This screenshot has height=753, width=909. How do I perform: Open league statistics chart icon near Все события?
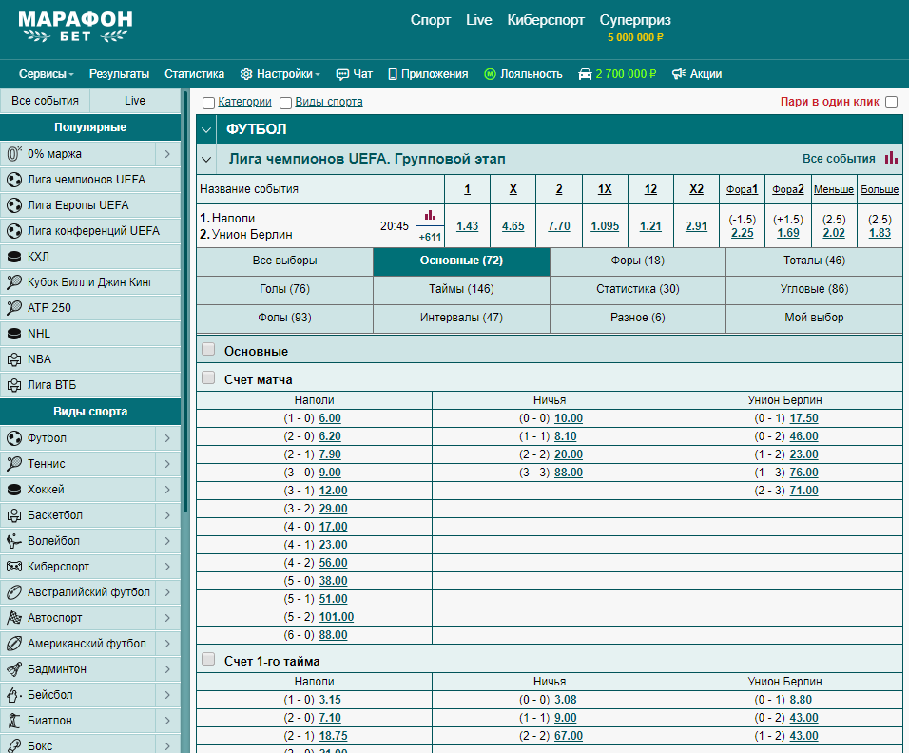pyautogui.click(x=891, y=158)
